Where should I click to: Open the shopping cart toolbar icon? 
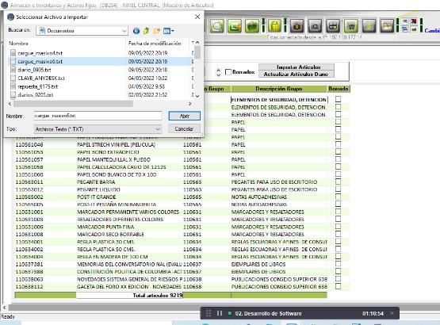tap(350, 26)
